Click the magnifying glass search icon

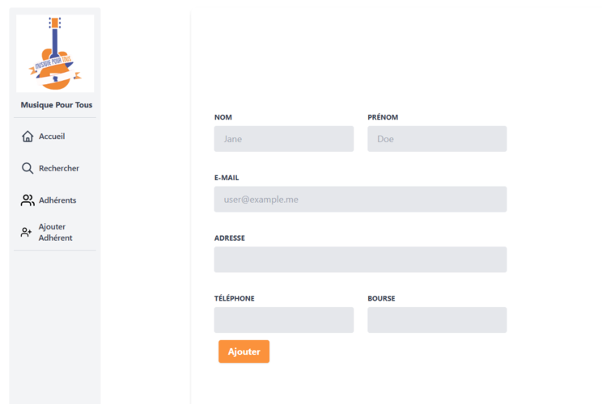pos(28,168)
